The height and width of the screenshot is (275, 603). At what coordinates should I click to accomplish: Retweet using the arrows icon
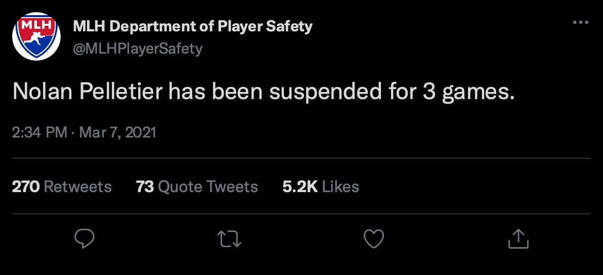[x=230, y=239]
